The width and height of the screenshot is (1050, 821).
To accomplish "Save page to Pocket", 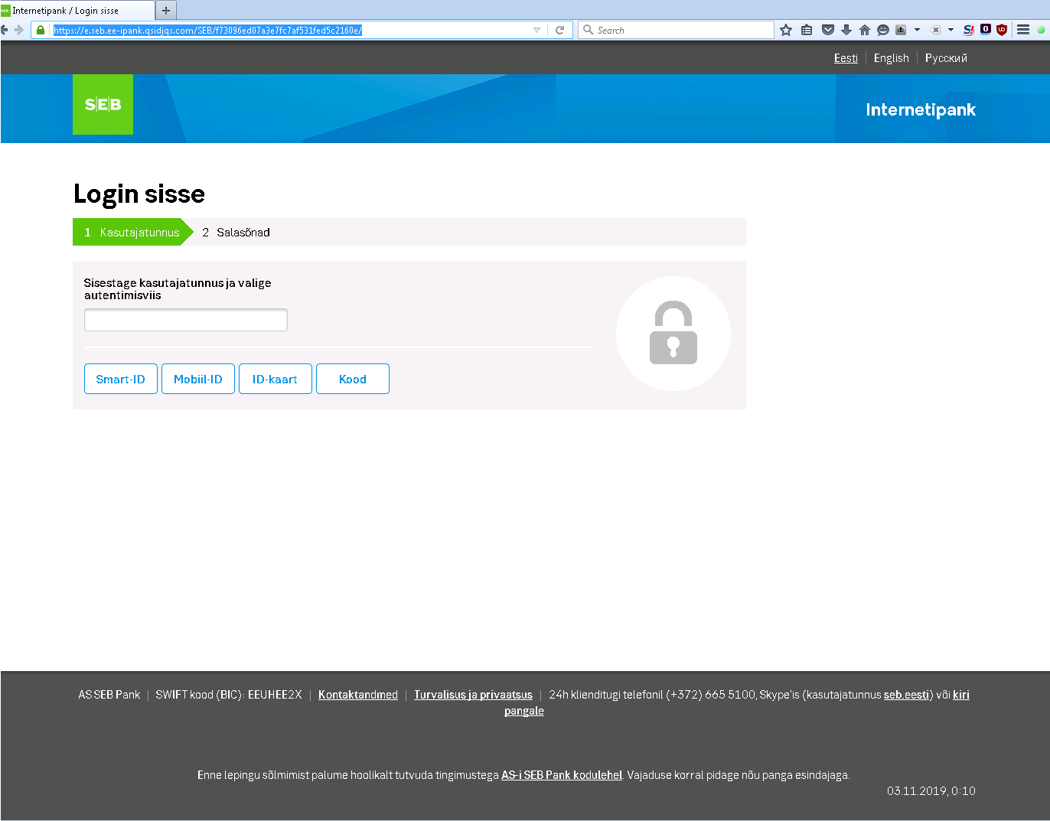I will [827, 30].
